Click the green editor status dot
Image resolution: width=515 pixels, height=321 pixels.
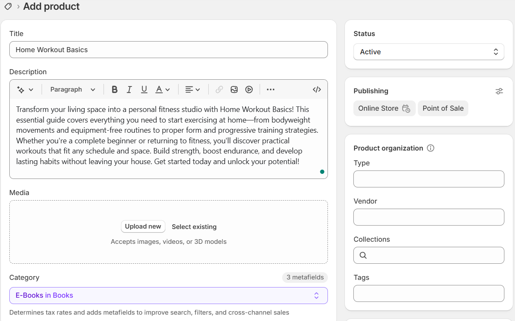[x=322, y=172]
